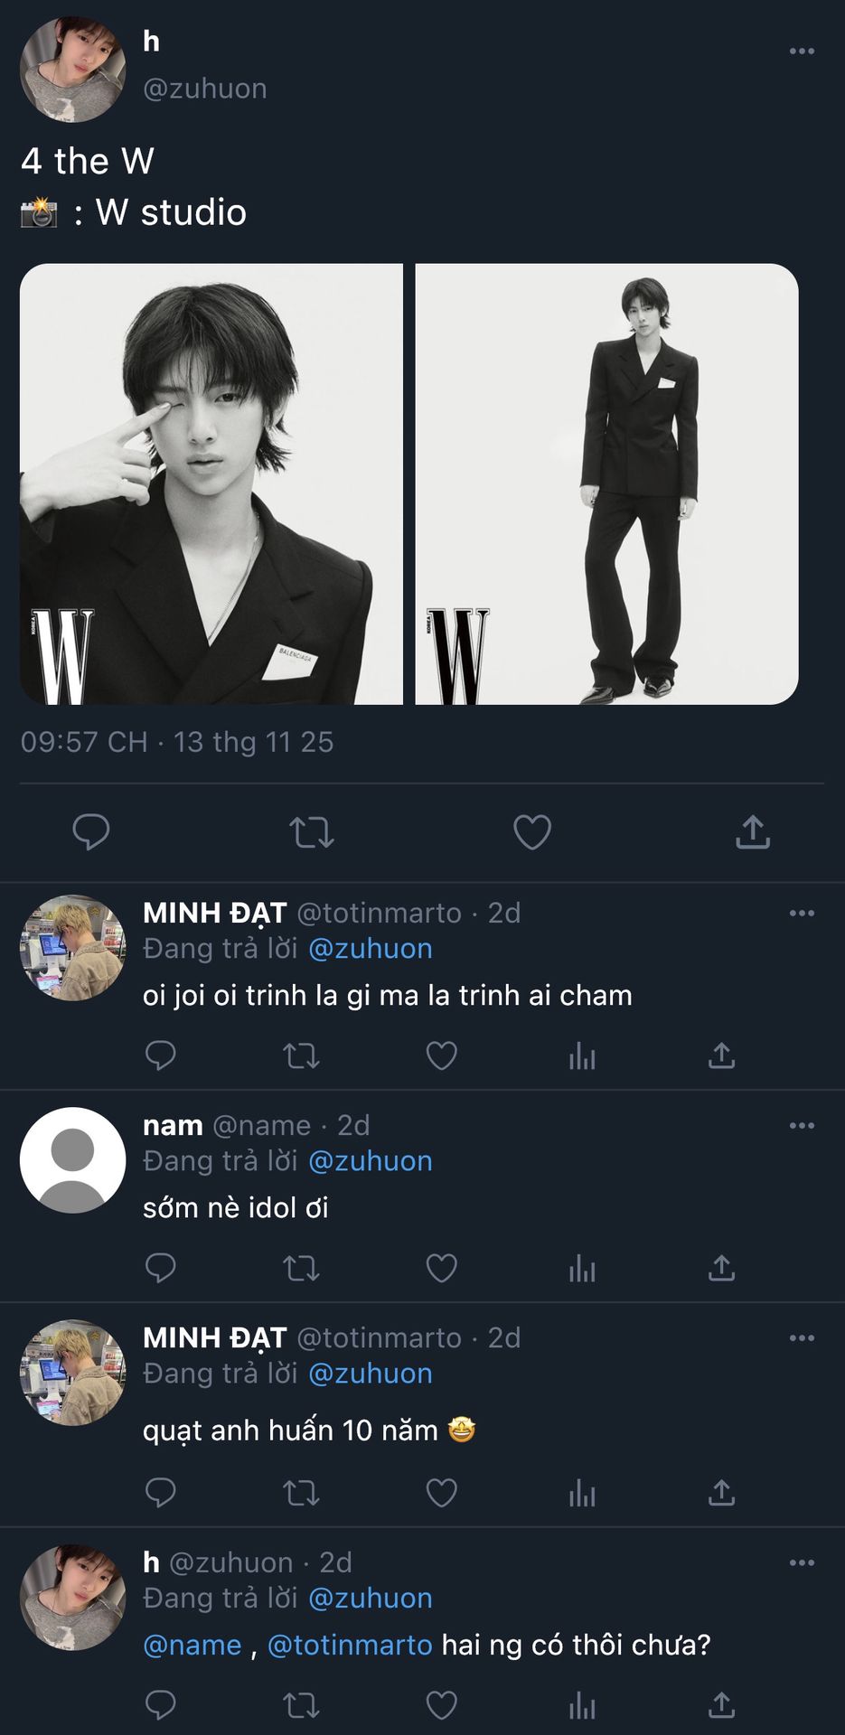Reply to the "hai ng có thôi chưa?" comment
This screenshot has height=1735, width=845.
click(x=160, y=1705)
